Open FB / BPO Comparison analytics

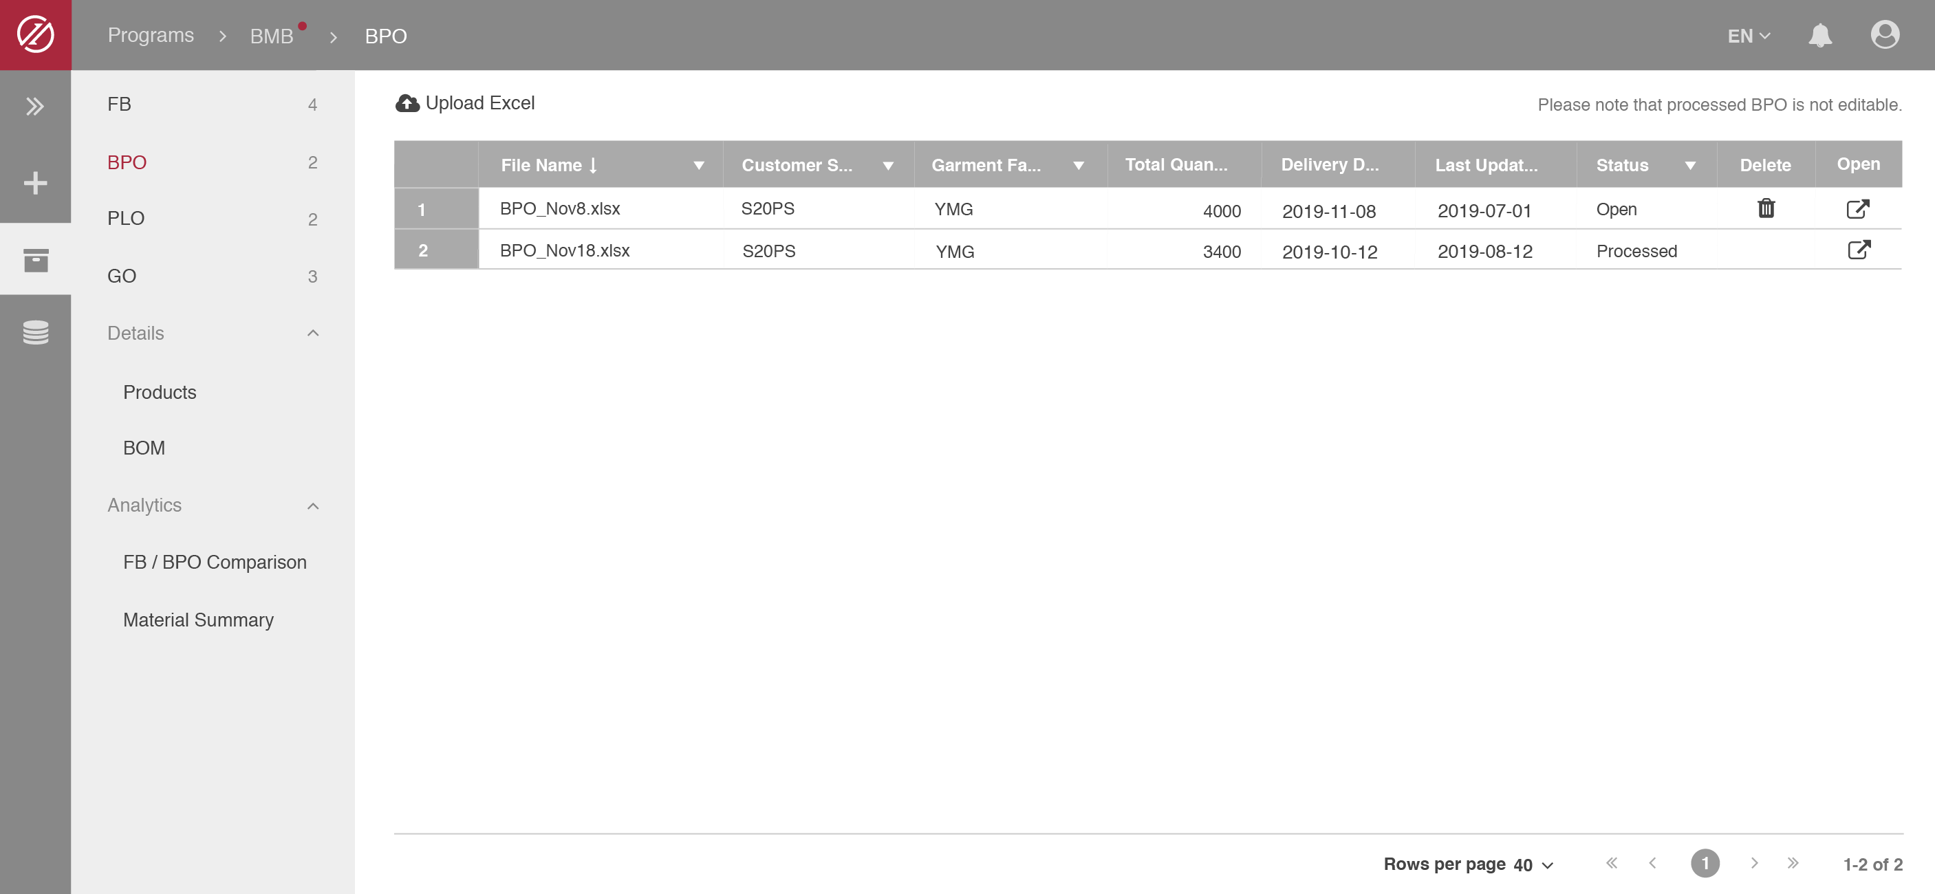[x=215, y=562]
